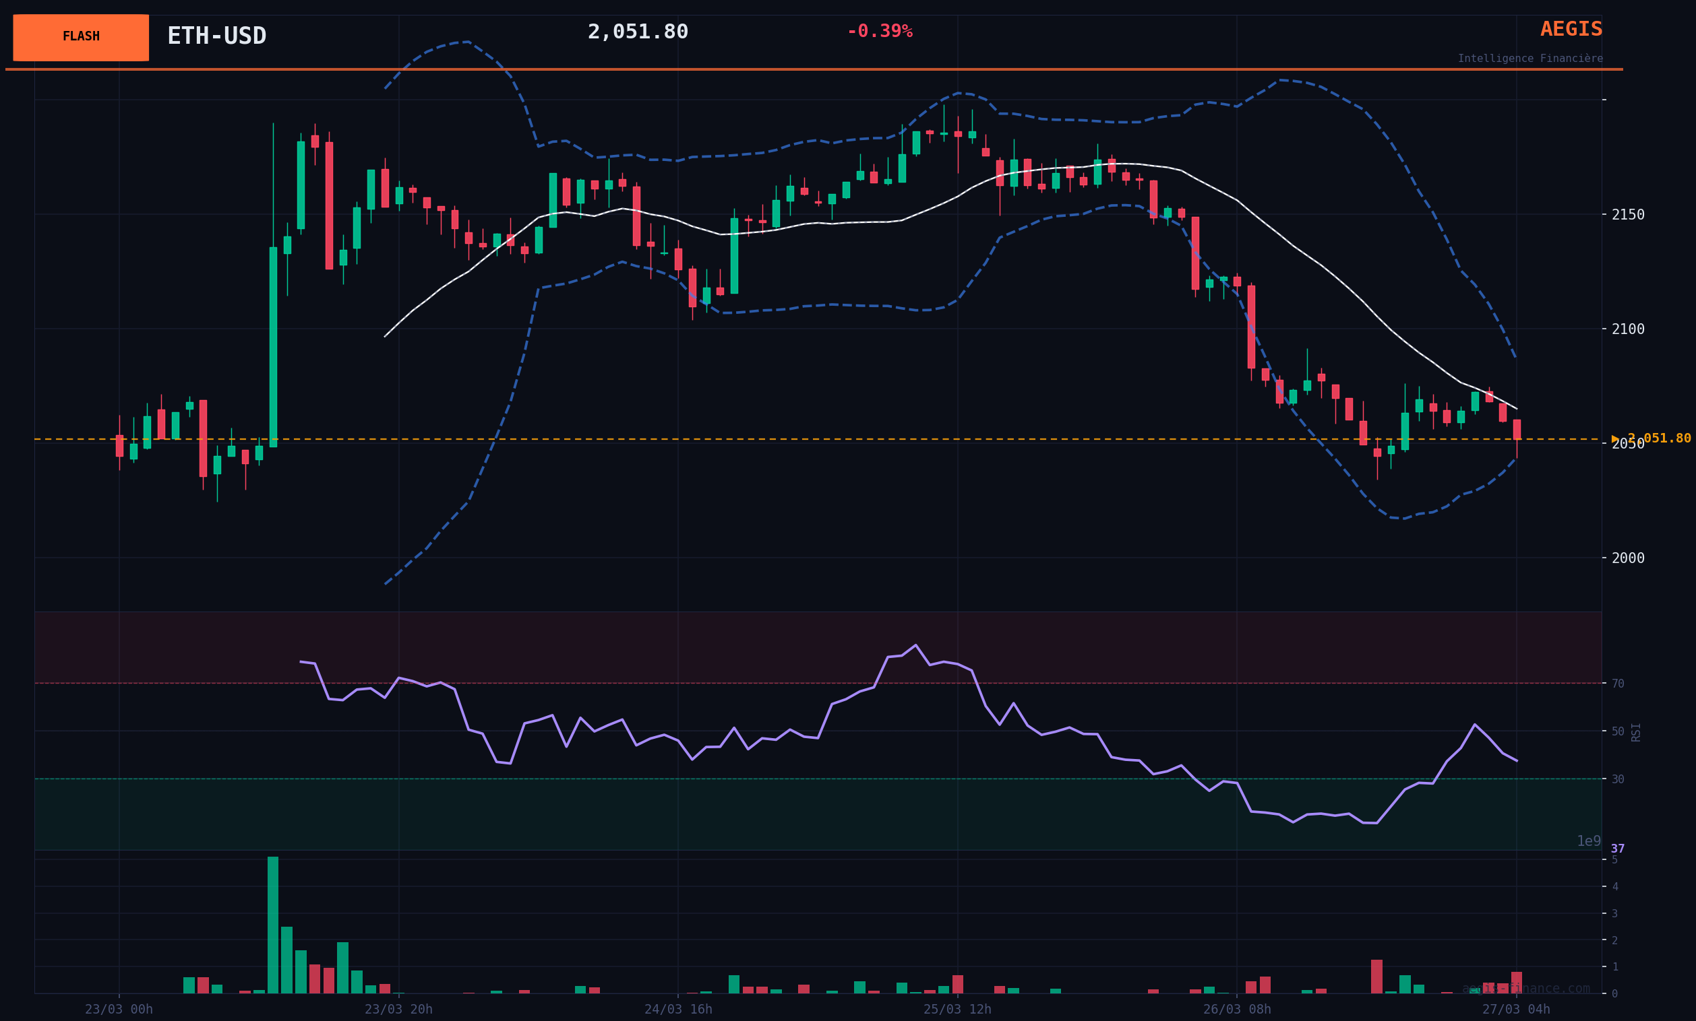Click the AEGIS logo text
1696x1021 pixels.
point(1571,29)
